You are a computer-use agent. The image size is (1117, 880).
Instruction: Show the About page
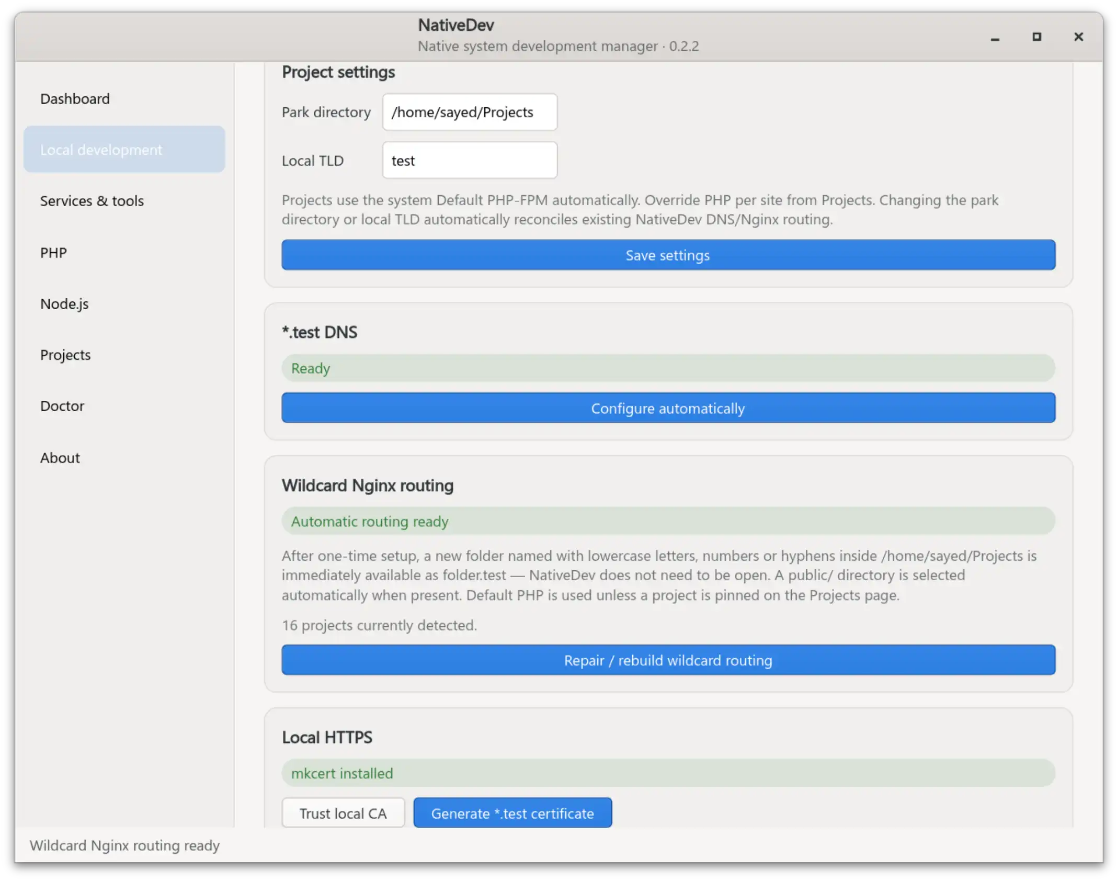124,458
